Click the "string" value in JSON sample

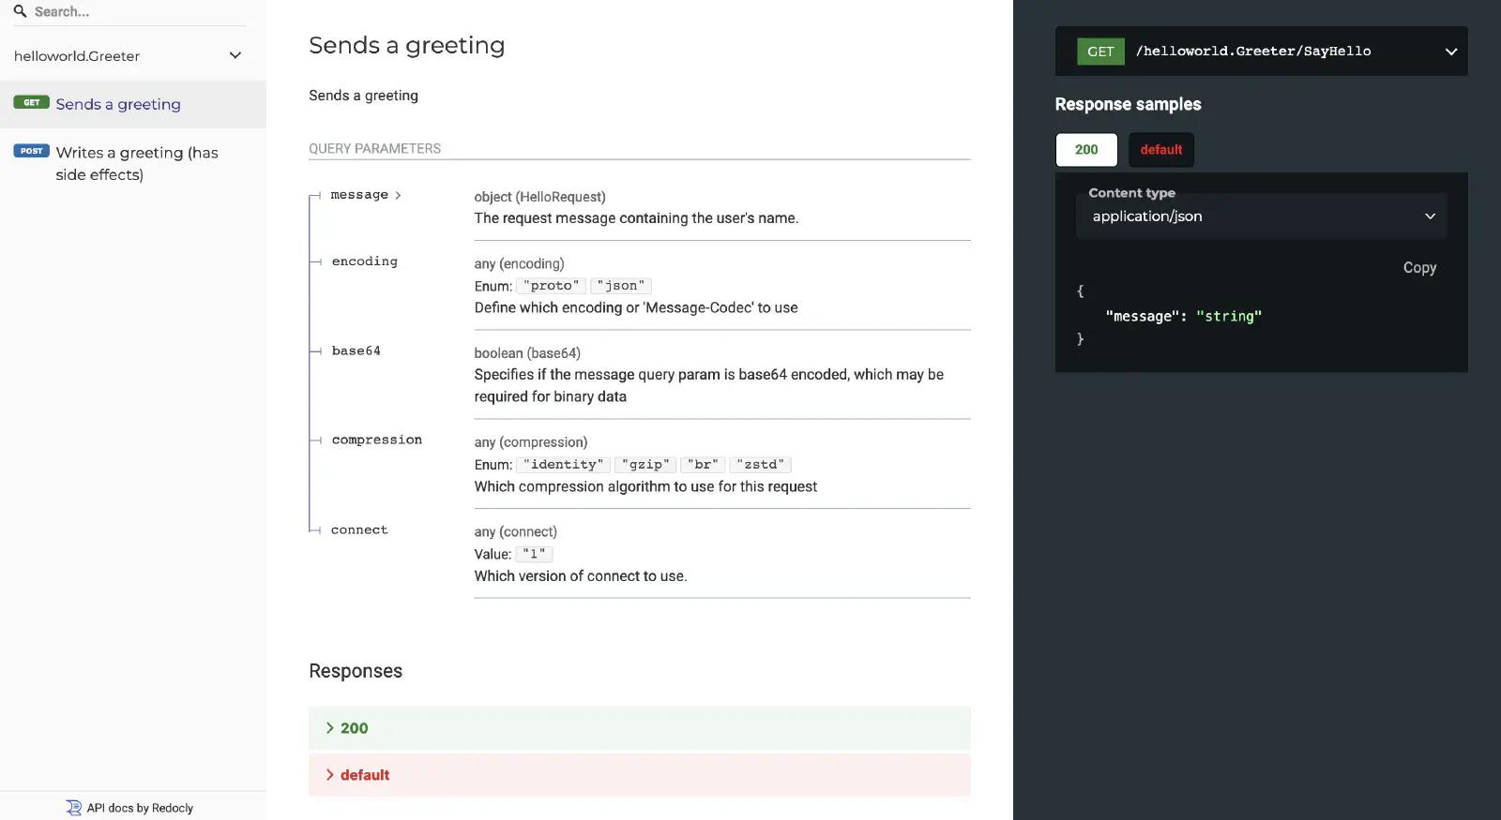click(x=1229, y=317)
